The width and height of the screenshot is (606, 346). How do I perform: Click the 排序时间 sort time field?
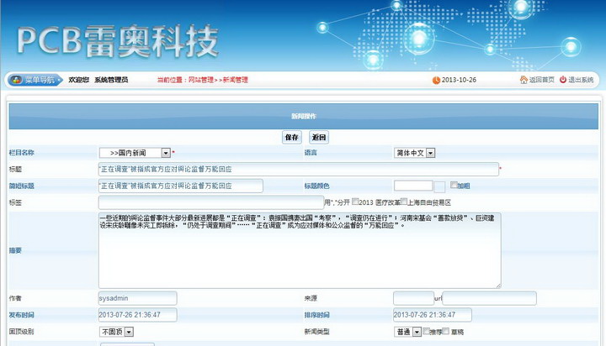coord(432,315)
